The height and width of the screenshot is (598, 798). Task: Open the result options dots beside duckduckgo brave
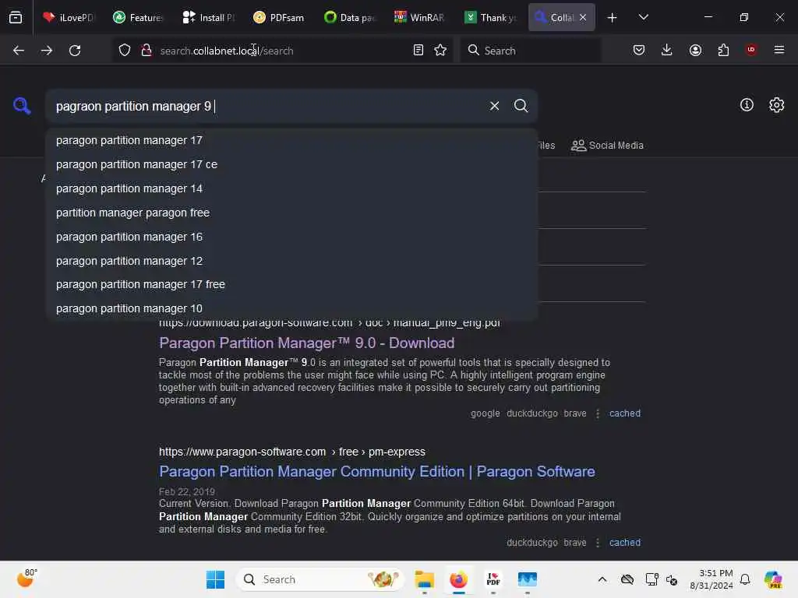click(598, 543)
